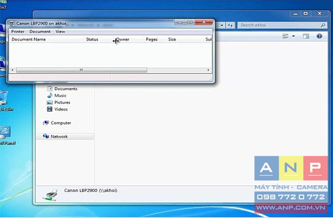This screenshot has height=218, width=333.
Task: Toggle the preview pane button
Action: [x=306, y=36]
